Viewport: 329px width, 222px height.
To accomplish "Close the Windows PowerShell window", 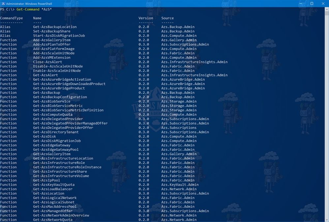I will click(323, 4).
